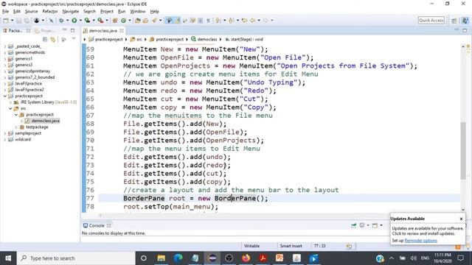Click the New Java Class icon
The image size is (472, 265).
tap(123, 21)
